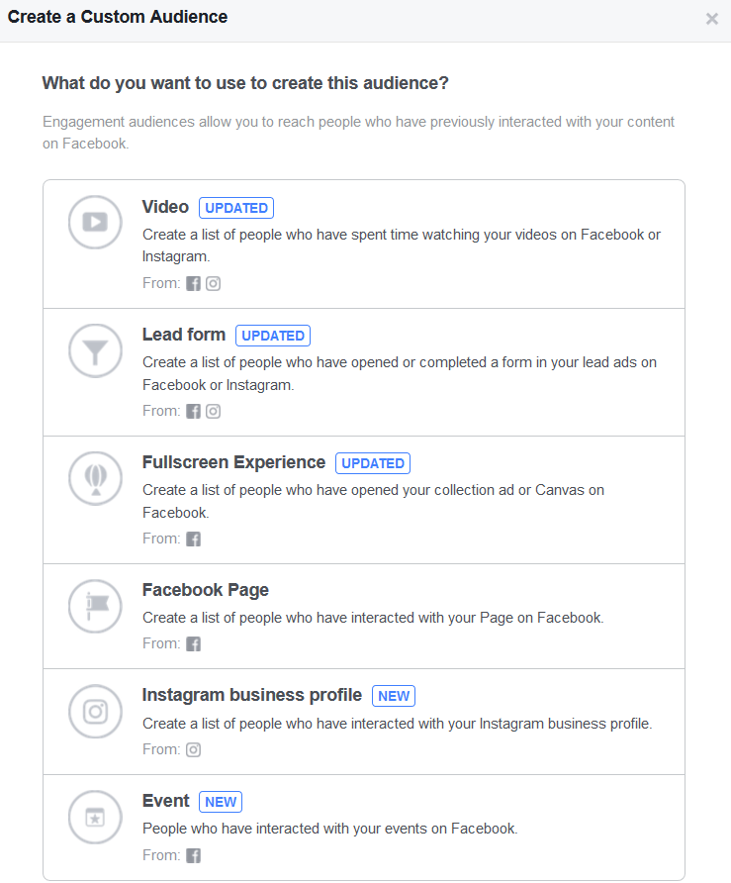Select Instagram business profile heading
This screenshot has height=883, width=731.
[252, 695]
